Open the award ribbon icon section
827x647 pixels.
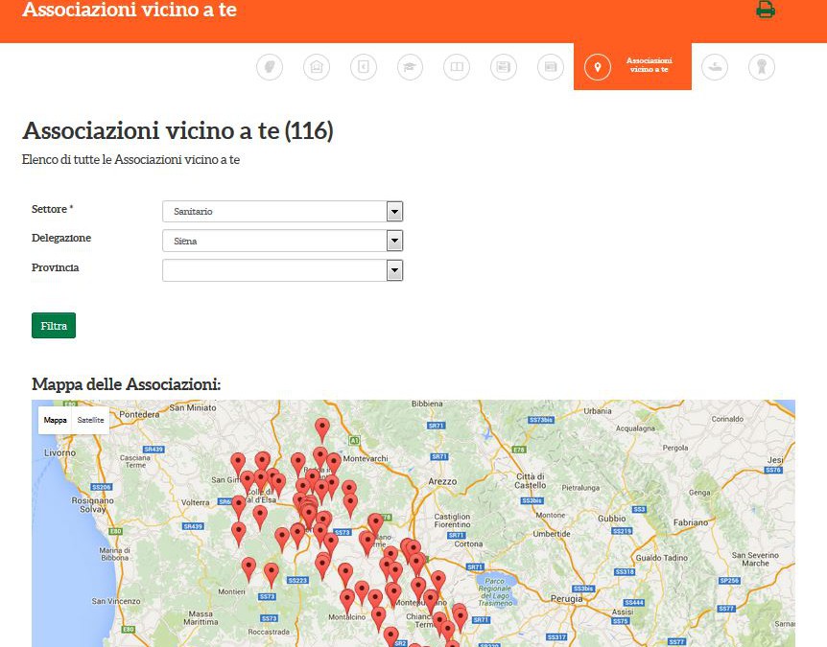762,67
